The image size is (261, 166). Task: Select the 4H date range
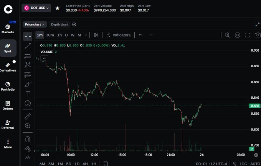(85, 164)
